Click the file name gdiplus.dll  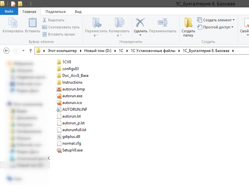coord(71,137)
